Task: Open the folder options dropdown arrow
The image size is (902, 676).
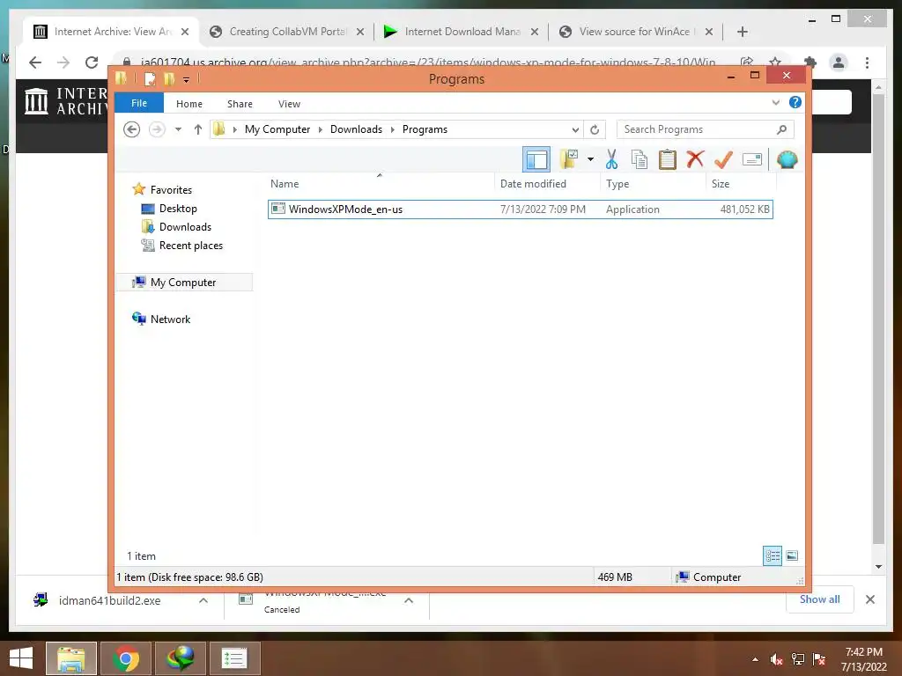Action: (x=590, y=159)
